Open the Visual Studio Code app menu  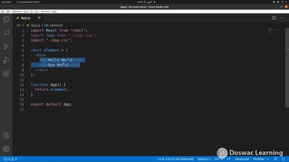coord(28,2)
